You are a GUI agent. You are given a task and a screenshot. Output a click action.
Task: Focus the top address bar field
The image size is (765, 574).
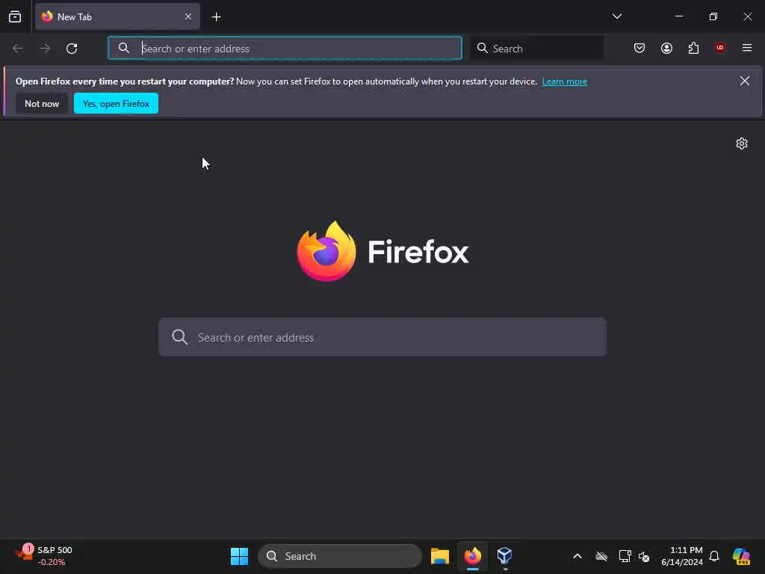tap(285, 49)
